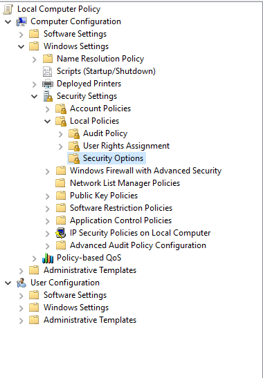263x378 pixels.
Task: Collapse the Computer Configuration node
Action: point(8,21)
